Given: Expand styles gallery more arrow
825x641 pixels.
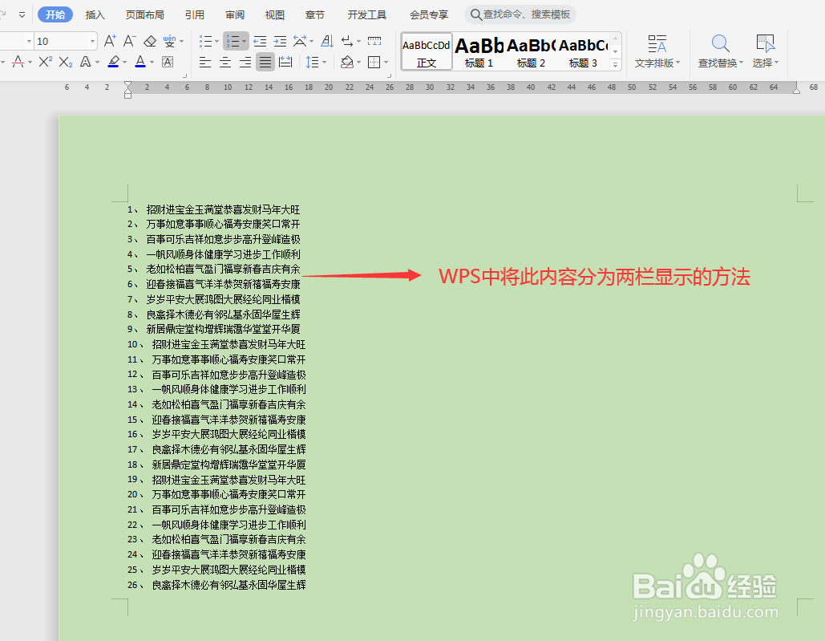Looking at the screenshot, I should pyautogui.click(x=615, y=65).
